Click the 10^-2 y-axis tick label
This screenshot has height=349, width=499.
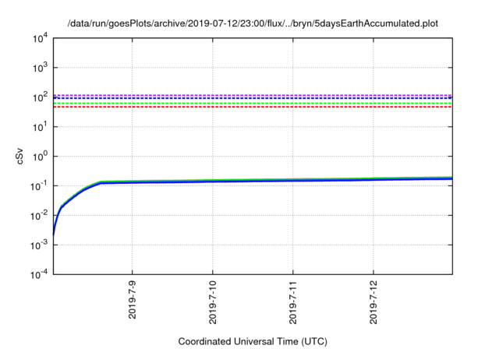point(40,215)
